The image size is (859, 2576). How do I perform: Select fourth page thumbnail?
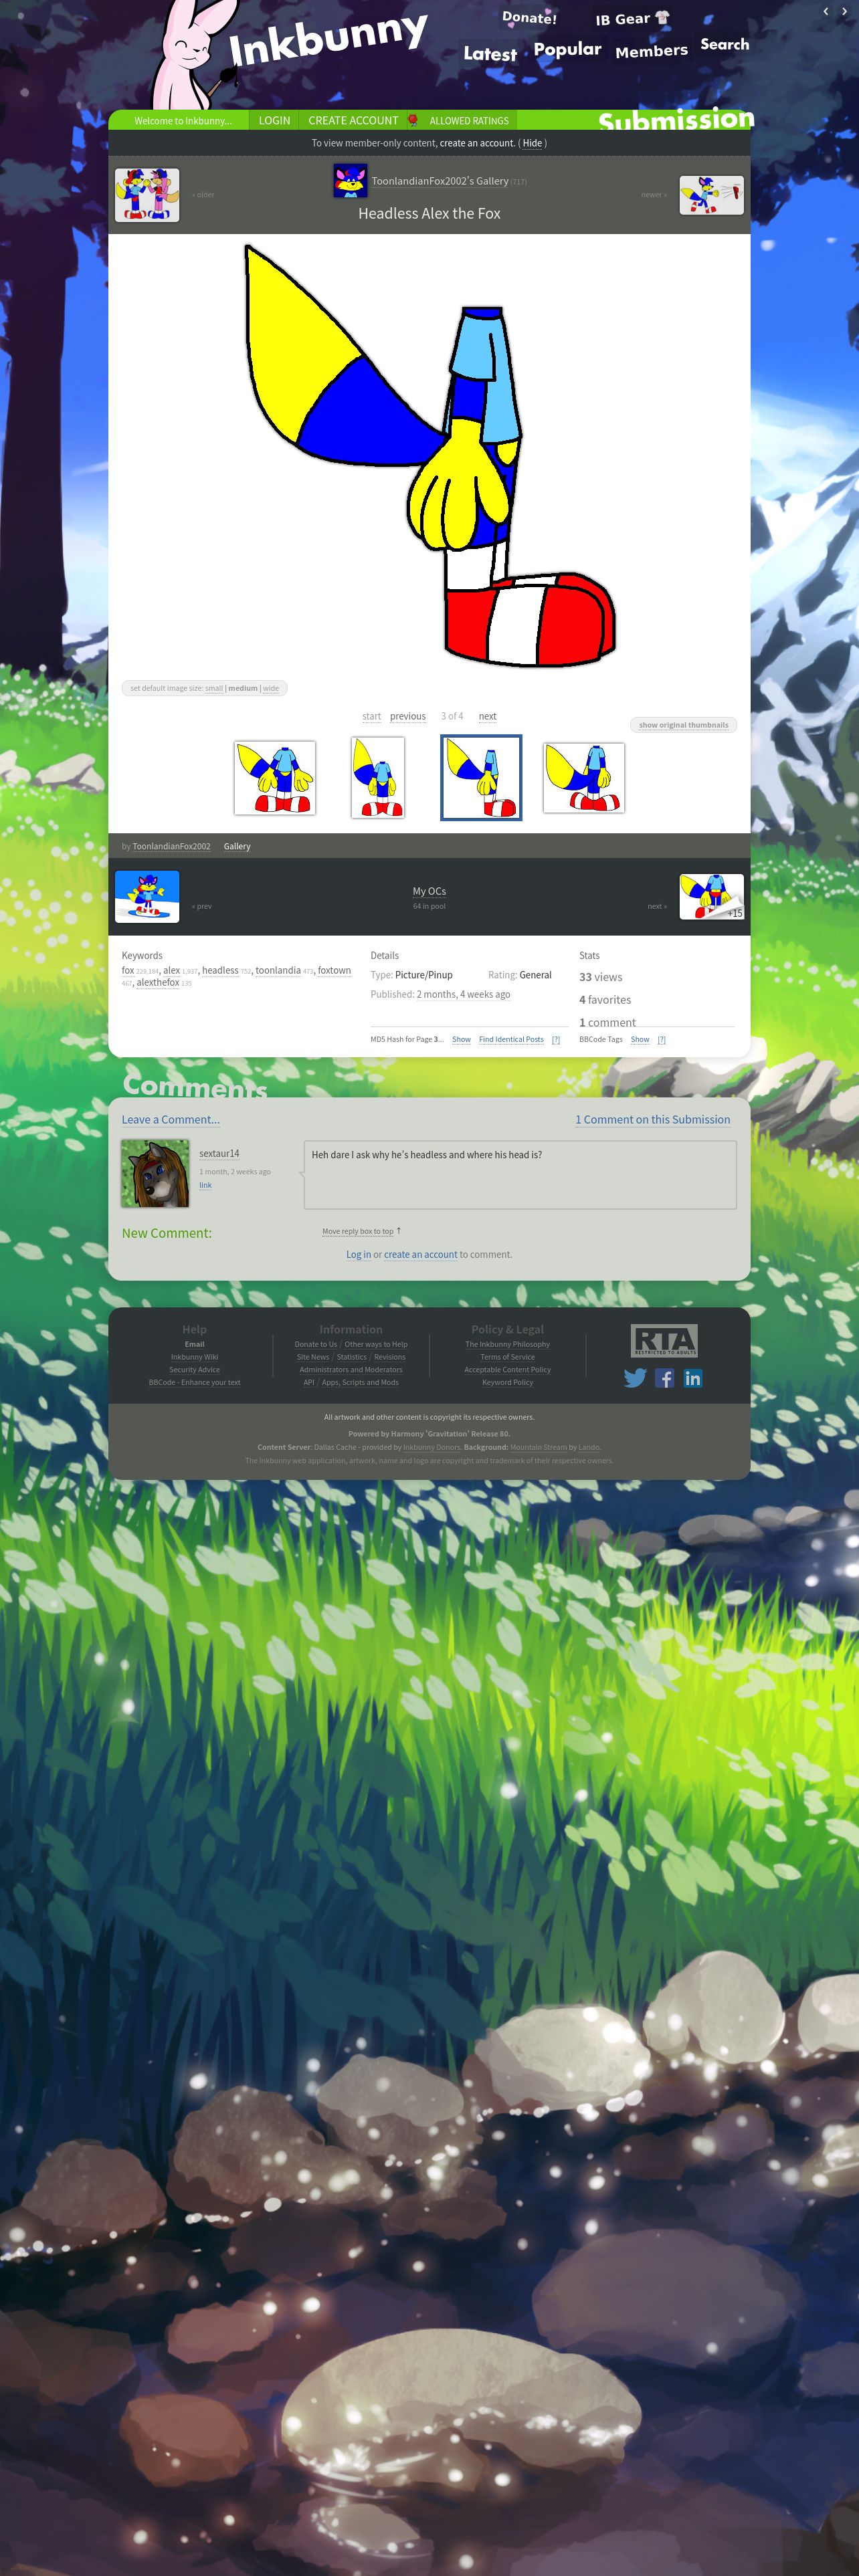click(x=584, y=778)
